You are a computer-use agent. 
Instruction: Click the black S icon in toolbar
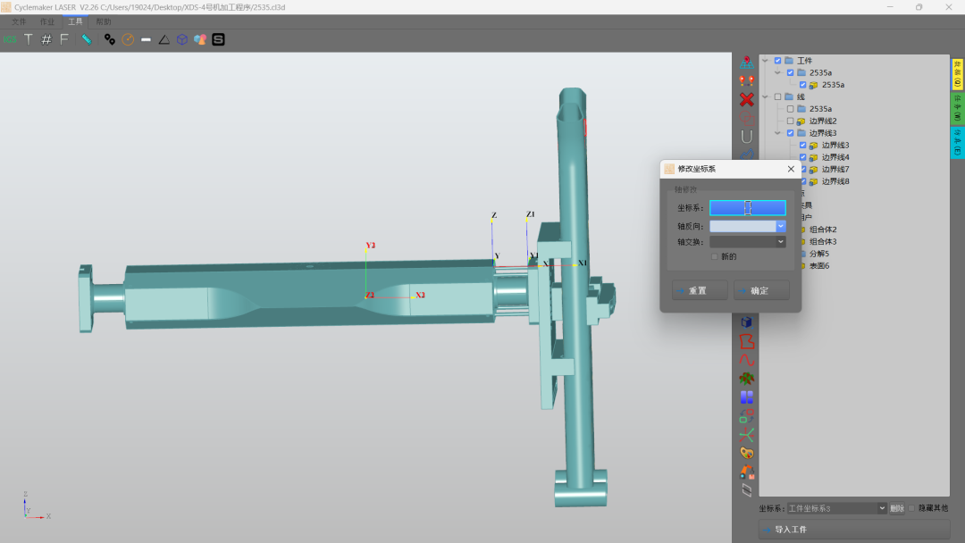pos(219,40)
